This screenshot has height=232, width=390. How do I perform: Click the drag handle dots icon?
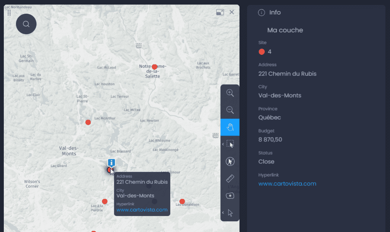(9, 13)
